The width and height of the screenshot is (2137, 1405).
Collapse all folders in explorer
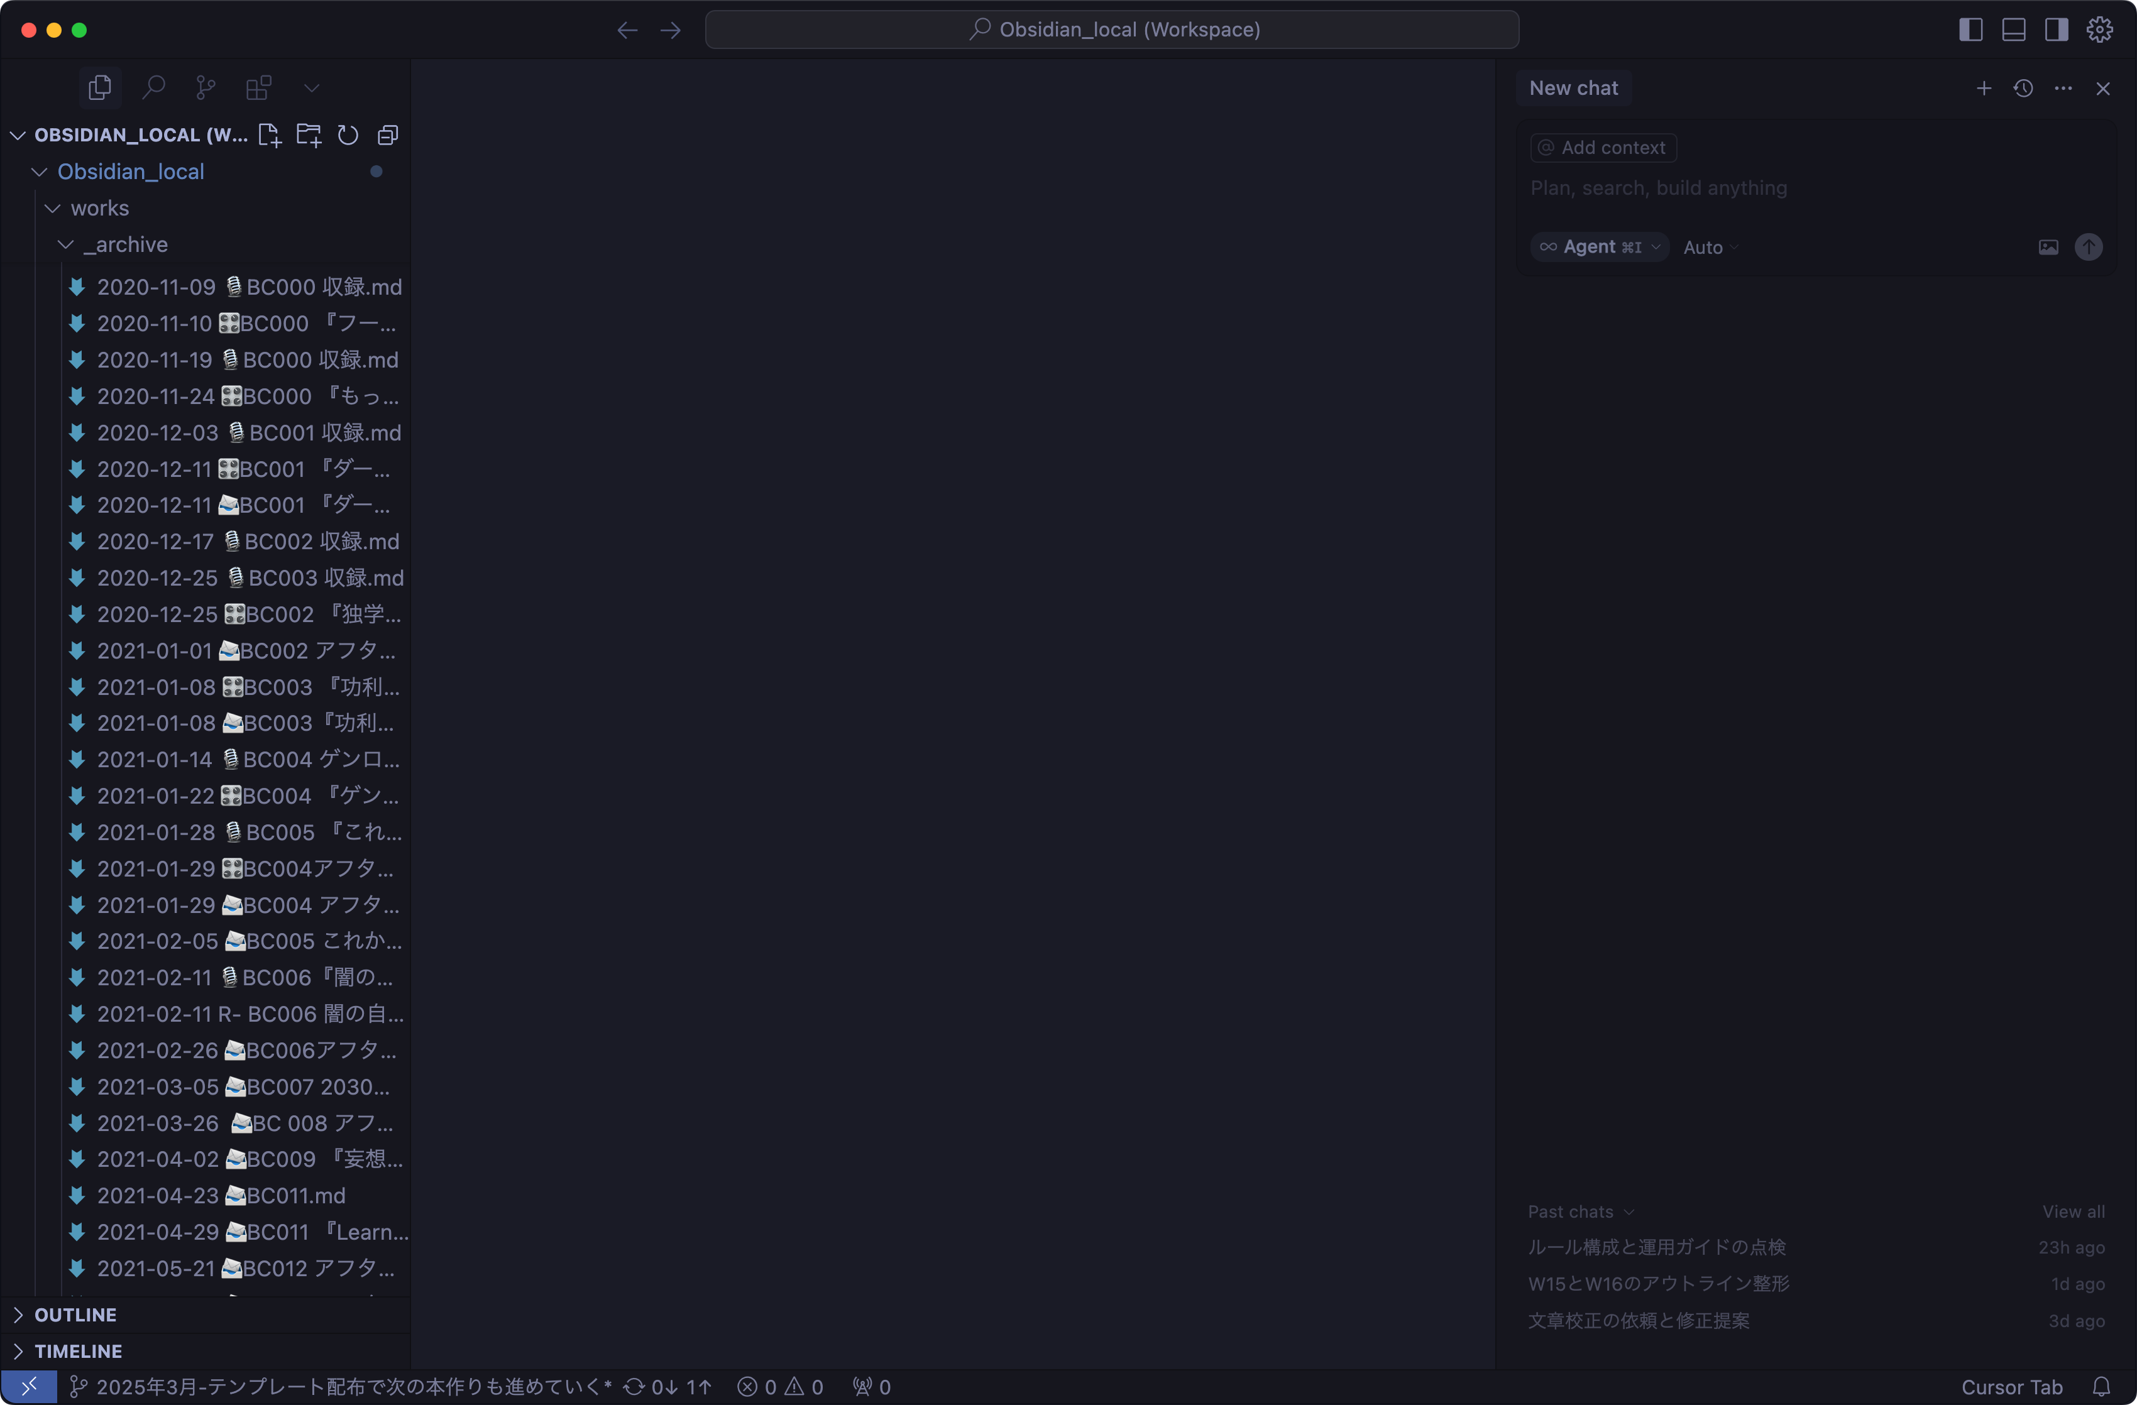click(388, 134)
